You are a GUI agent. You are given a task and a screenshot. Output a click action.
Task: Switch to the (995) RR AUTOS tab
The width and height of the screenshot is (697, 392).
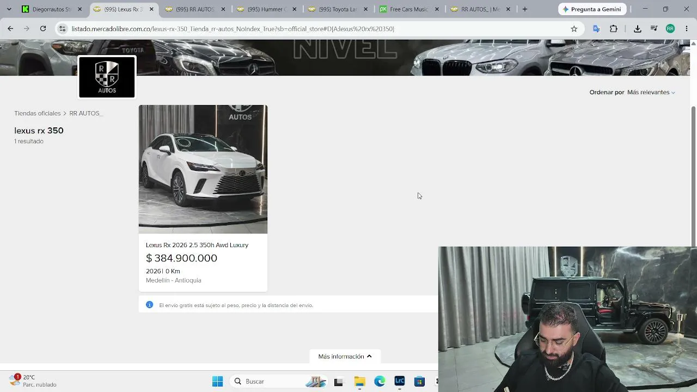point(195,9)
